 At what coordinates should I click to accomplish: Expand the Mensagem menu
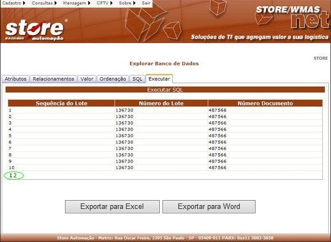tap(76, 3)
